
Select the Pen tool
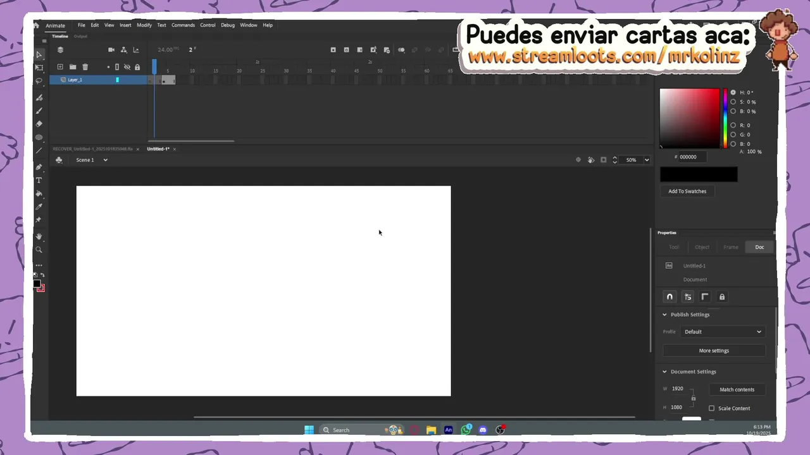point(39,167)
